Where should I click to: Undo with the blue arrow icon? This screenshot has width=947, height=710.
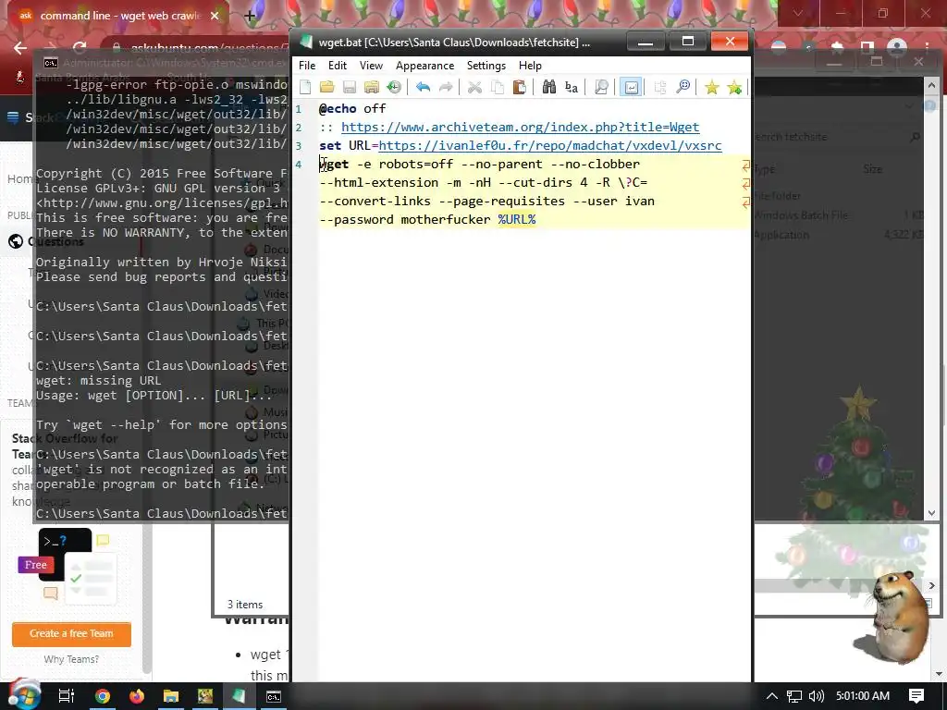(x=423, y=87)
